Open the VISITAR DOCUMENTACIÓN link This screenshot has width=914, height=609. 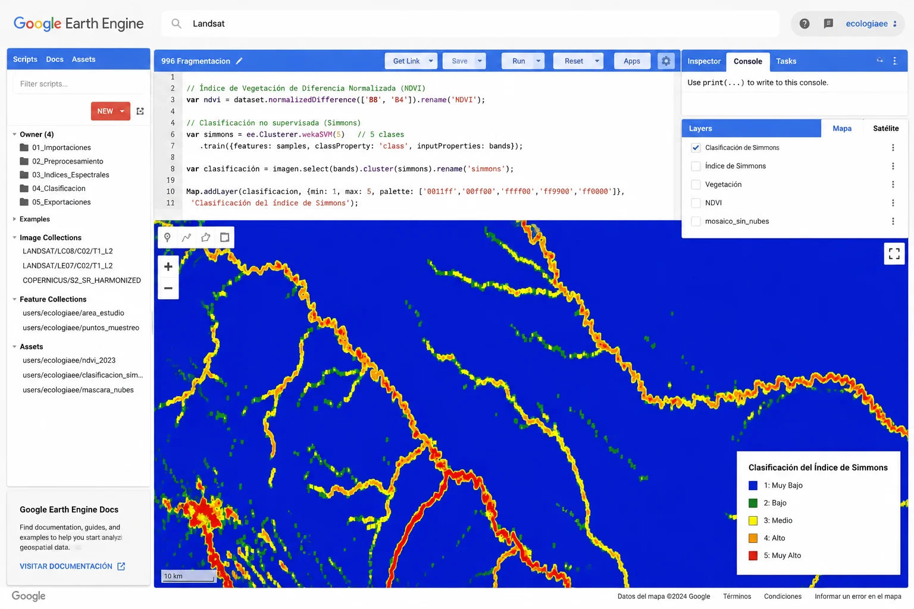pyautogui.click(x=66, y=566)
